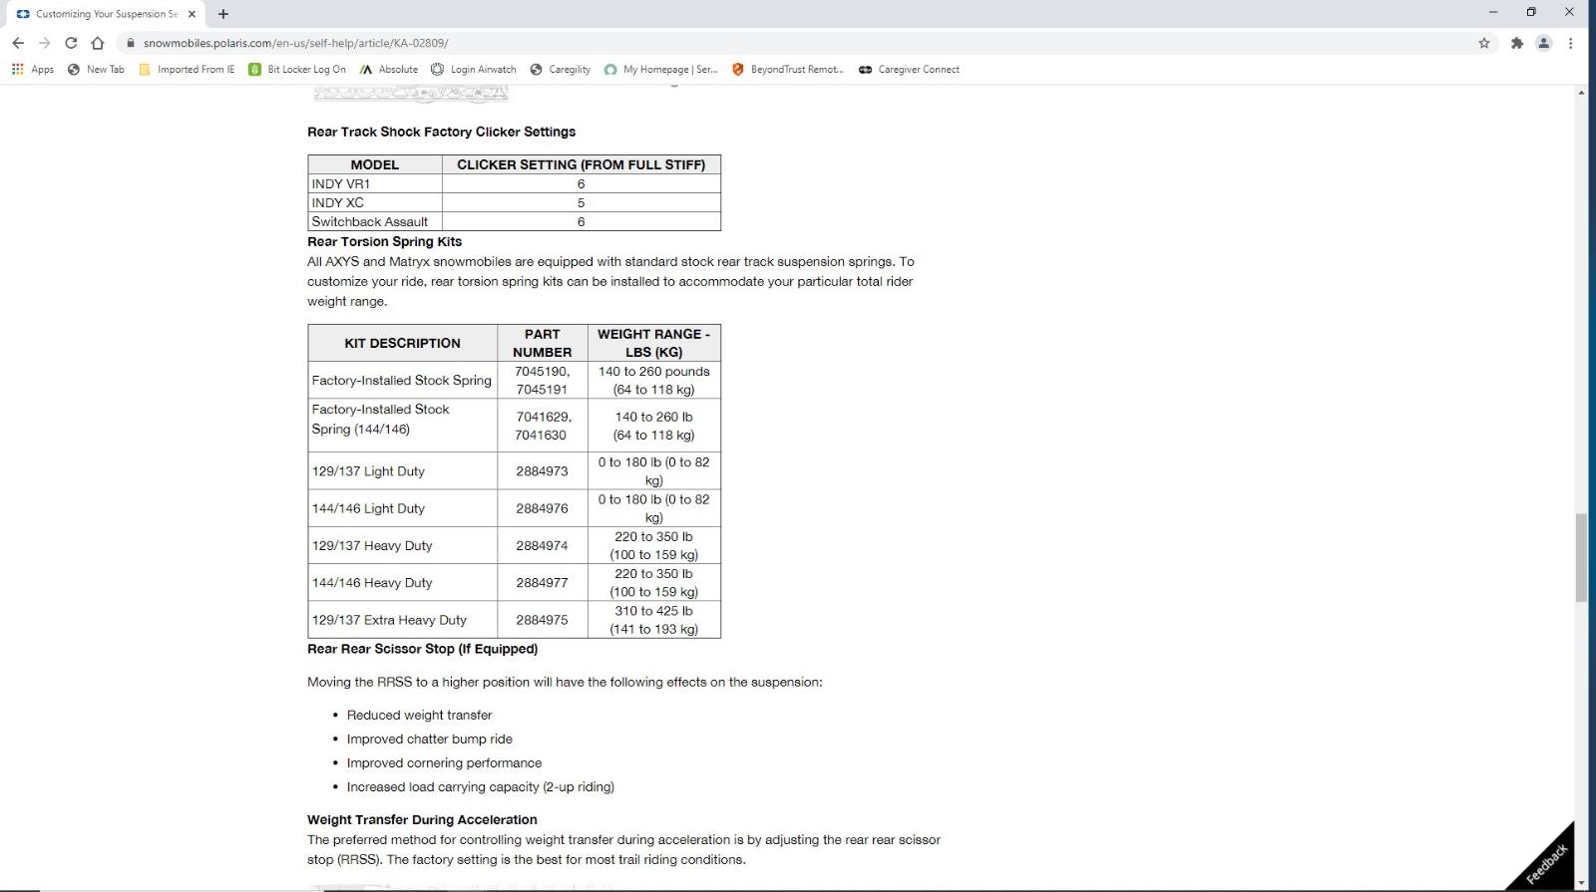Go back to the previous page

[x=18, y=43]
